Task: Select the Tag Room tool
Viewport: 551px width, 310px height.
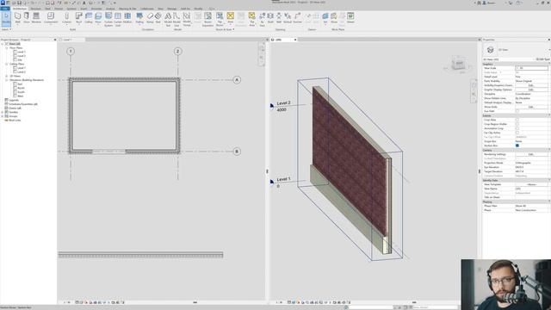Action: click(220, 19)
